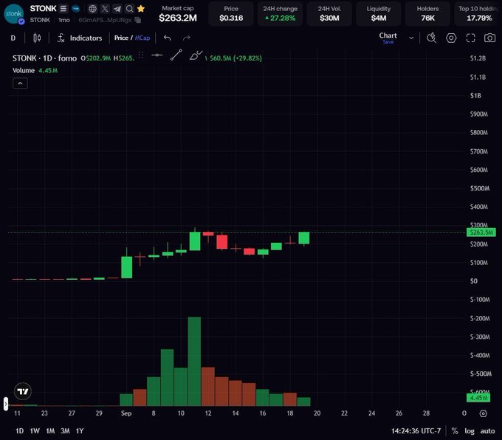The width and height of the screenshot is (502, 440).
Task: Click the 14:24:36 UTC-7 timezone selector
Action: pos(416,431)
